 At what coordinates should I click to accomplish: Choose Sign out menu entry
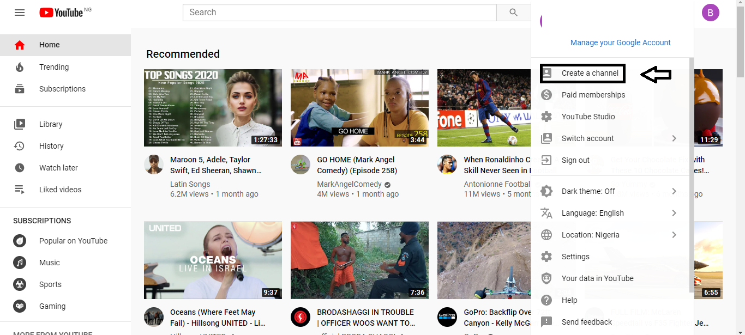coord(610,160)
